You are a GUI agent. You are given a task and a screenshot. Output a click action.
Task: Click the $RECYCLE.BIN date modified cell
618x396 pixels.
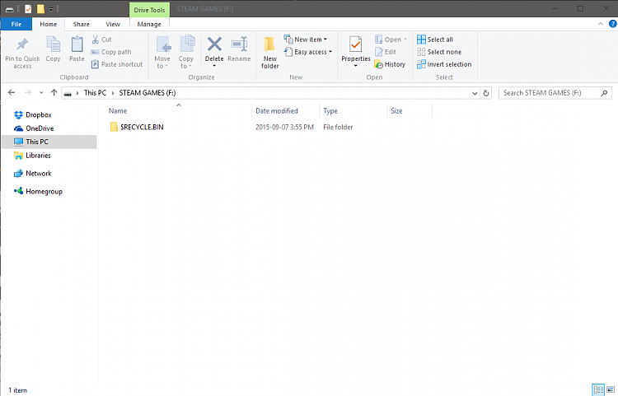click(284, 127)
